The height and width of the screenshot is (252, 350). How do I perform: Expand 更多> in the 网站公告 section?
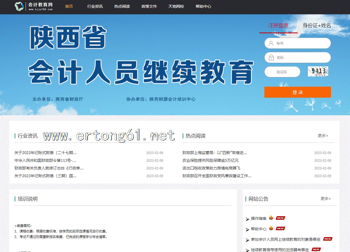pyautogui.click(x=325, y=199)
